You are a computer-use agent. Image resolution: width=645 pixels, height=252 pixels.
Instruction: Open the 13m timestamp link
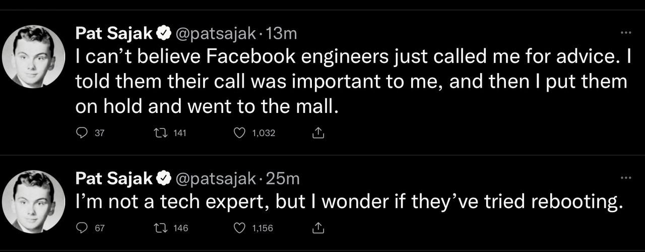click(x=281, y=34)
